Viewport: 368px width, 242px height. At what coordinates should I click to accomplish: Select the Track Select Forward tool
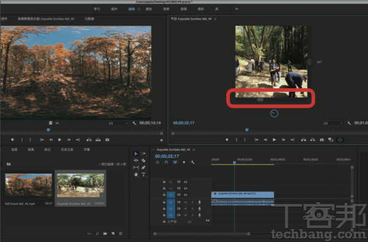(144, 153)
